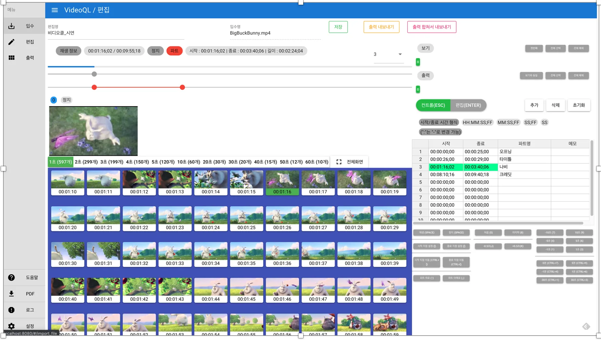
Task: Click the 초기화 reset button
Action: click(579, 105)
